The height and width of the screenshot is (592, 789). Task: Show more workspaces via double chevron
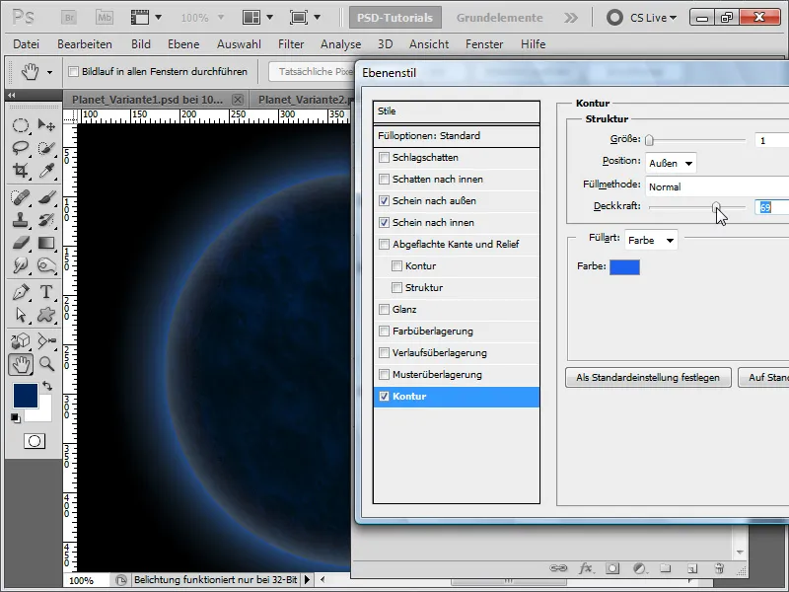pos(571,18)
